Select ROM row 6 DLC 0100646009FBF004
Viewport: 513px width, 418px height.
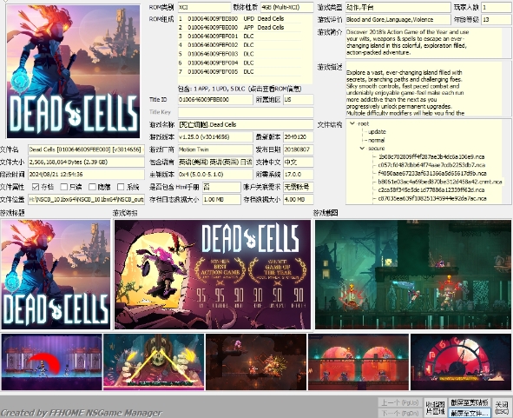click(240, 63)
